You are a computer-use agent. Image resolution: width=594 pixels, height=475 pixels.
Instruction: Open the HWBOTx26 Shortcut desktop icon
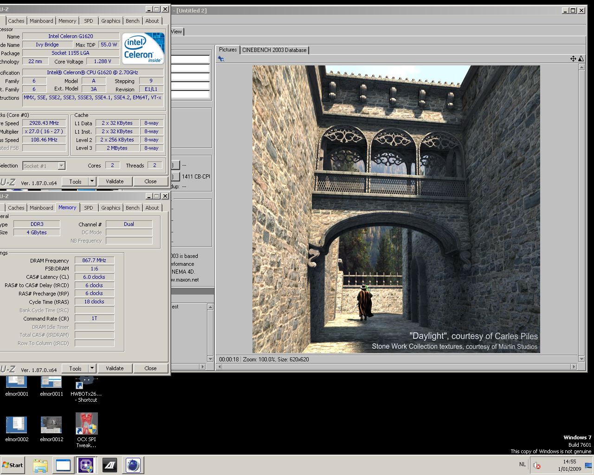[86, 389]
